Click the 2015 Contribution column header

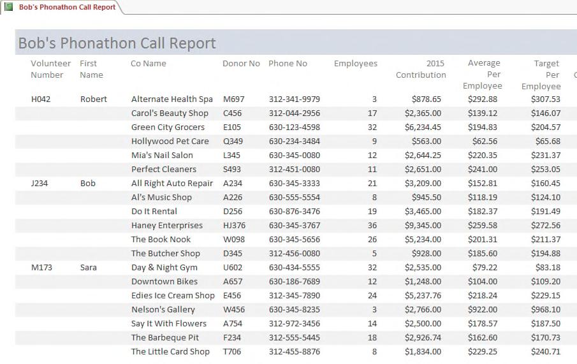(421, 69)
